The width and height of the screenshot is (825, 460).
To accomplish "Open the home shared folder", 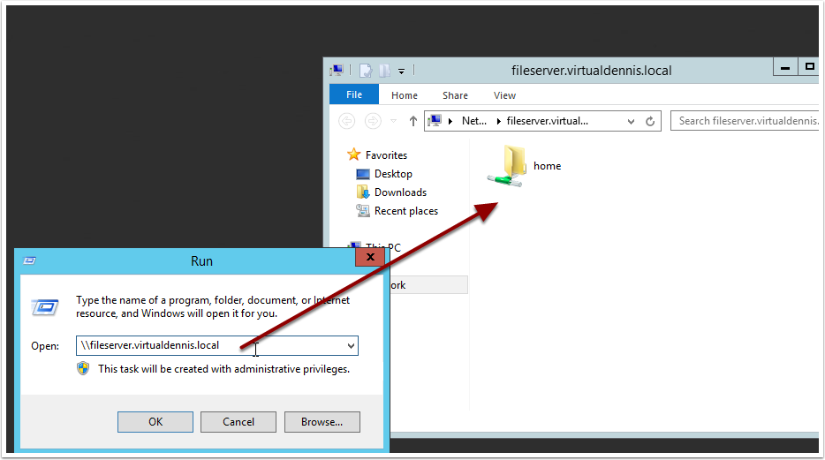I will coord(509,166).
